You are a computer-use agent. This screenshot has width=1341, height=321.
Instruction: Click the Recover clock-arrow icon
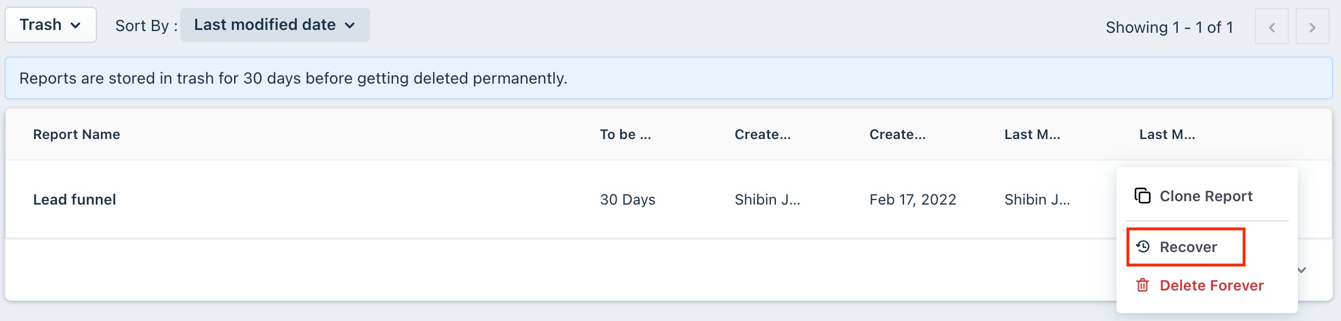point(1143,246)
